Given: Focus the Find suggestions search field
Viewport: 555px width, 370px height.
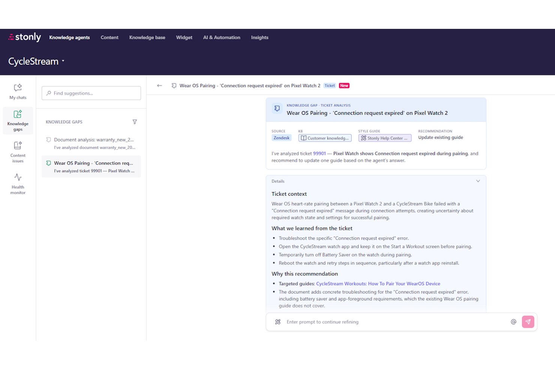Looking at the screenshot, I should (91, 93).
